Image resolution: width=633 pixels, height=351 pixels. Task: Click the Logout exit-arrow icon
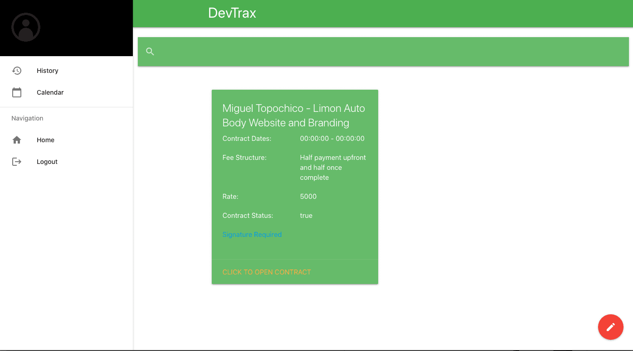(x=17, y=161)
